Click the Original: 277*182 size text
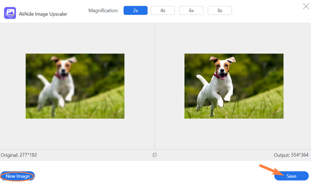Image resolution: width=311 pixels, height=184 pixels. [x=19, y=155]
